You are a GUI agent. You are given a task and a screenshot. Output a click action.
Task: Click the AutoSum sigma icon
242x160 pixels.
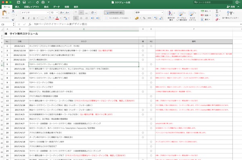[x=217, y=11]
